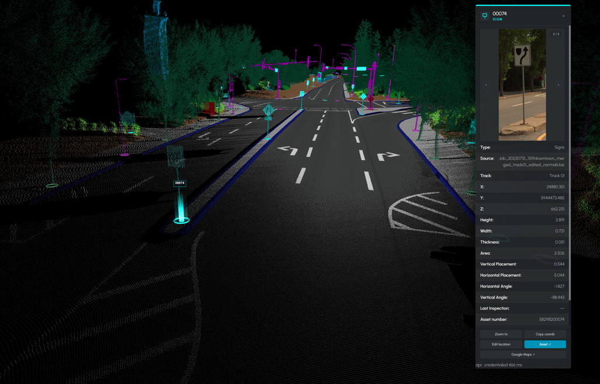Click the photo counter 2 / 3
The height and width of the screenshot is (384, 600).
(x=556, y=34)
